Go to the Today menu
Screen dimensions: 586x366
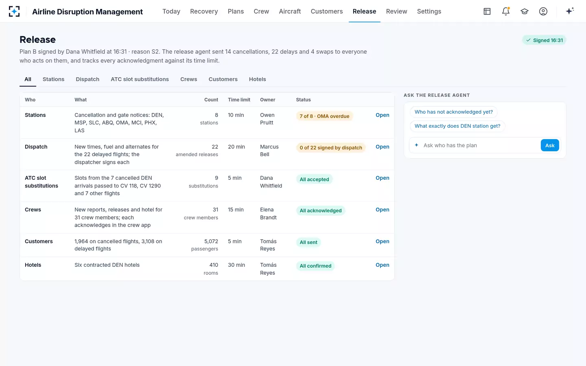coord(171,11)
